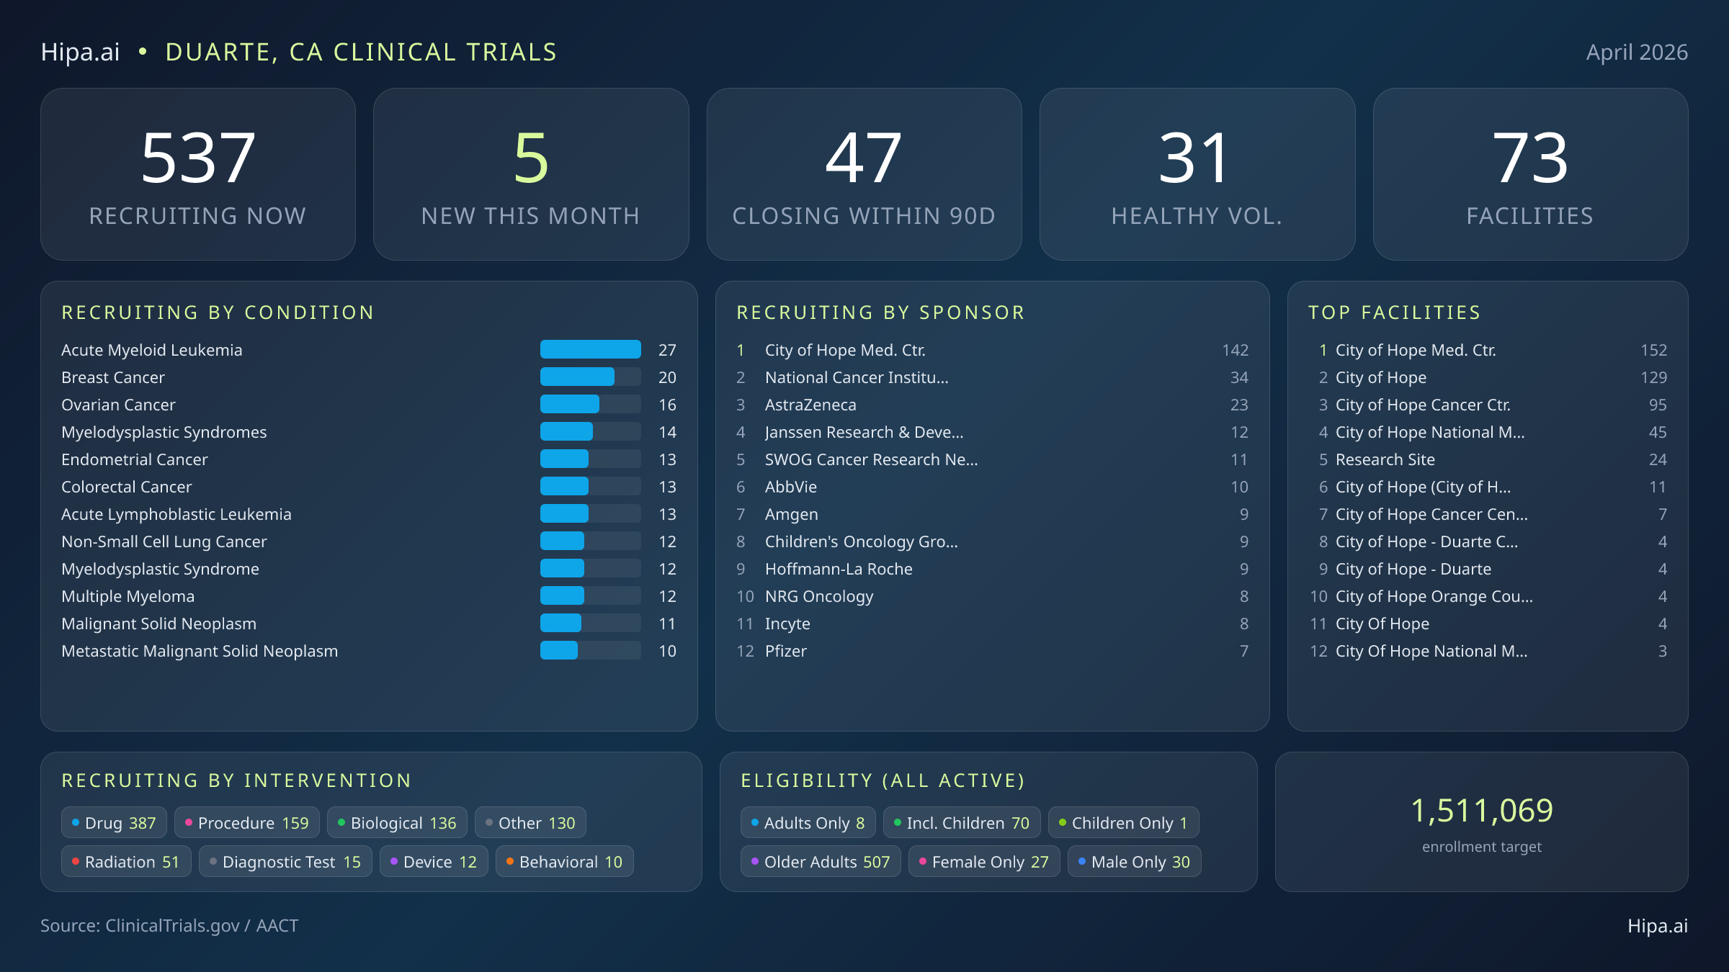Click the Malignant Solid Neoplasm condition
The height and width of the screenshot is (972, 1729).
[369, 623]
